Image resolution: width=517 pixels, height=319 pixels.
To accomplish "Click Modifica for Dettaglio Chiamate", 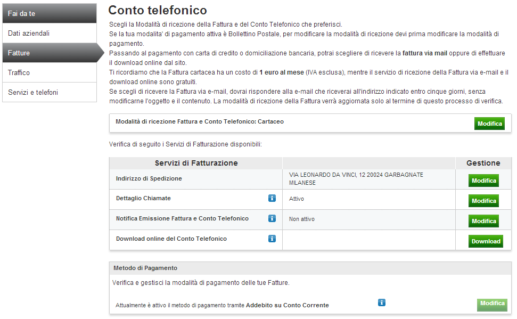I will pyautogui.click(x=483, y=201).
